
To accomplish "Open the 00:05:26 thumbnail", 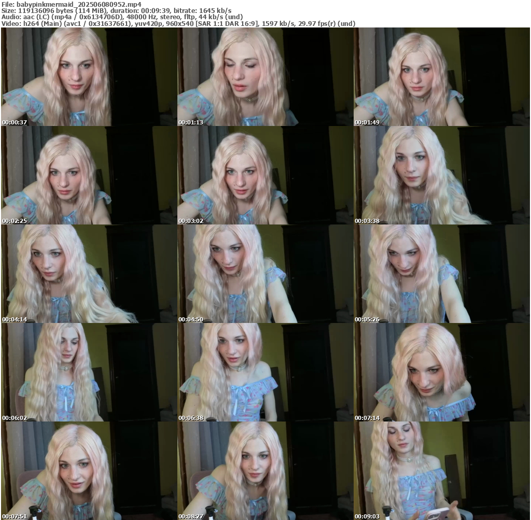I will [x=442, y=274].
